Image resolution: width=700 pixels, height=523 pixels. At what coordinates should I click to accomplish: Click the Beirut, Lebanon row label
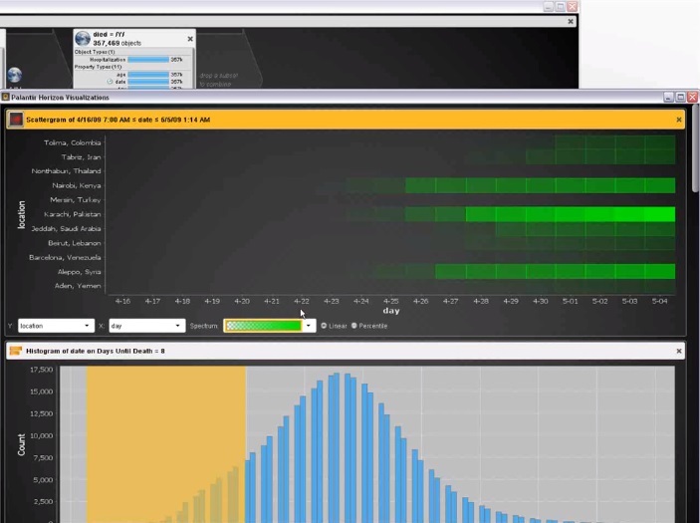(75, 243)
